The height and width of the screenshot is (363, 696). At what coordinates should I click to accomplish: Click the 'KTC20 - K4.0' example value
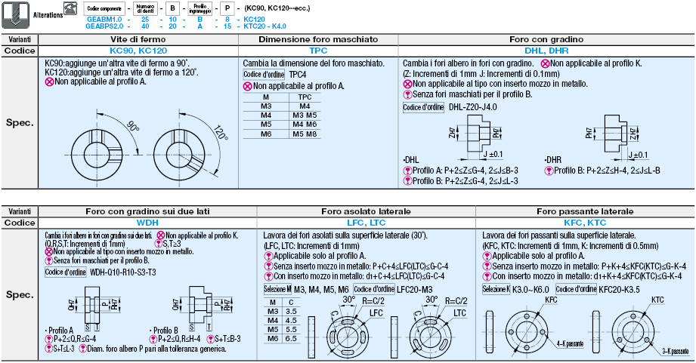point(264,26)
